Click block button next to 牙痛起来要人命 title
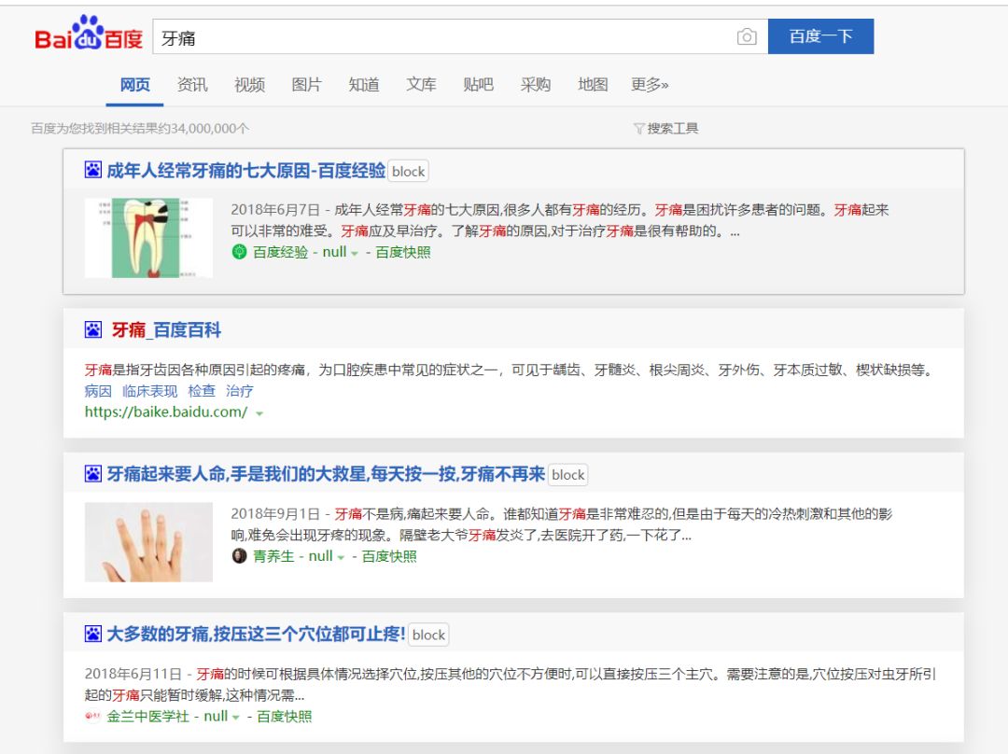This screenshot has height=754, width=1008. (568, 475)
